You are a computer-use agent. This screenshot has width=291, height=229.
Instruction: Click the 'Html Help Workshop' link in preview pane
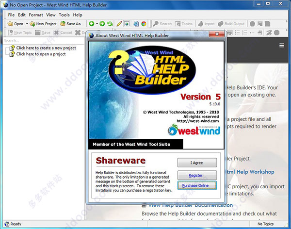coord(250,172)
